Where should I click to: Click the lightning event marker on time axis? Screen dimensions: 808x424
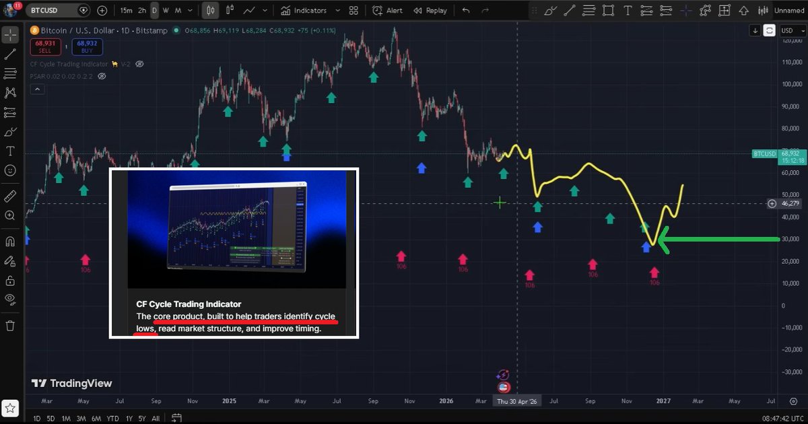[503, 375]
